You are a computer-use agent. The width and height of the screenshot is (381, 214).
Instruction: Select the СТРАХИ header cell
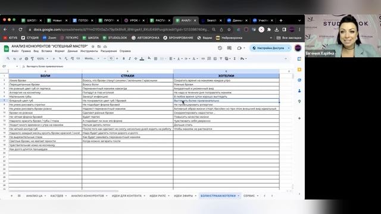click(127, 76)
